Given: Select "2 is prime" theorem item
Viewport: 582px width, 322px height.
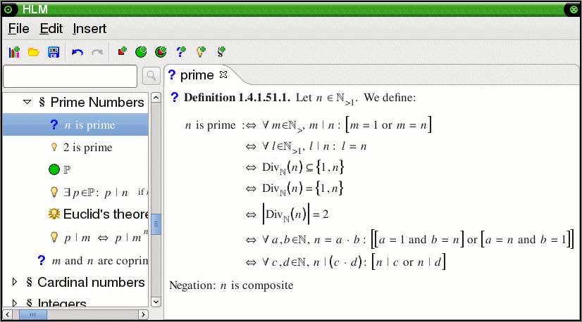Looking at the screenshot, I should [x=87, y=148].
